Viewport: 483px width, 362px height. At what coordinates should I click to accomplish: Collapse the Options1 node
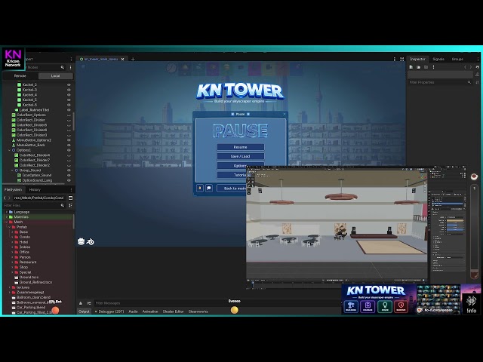click(9, 150)
